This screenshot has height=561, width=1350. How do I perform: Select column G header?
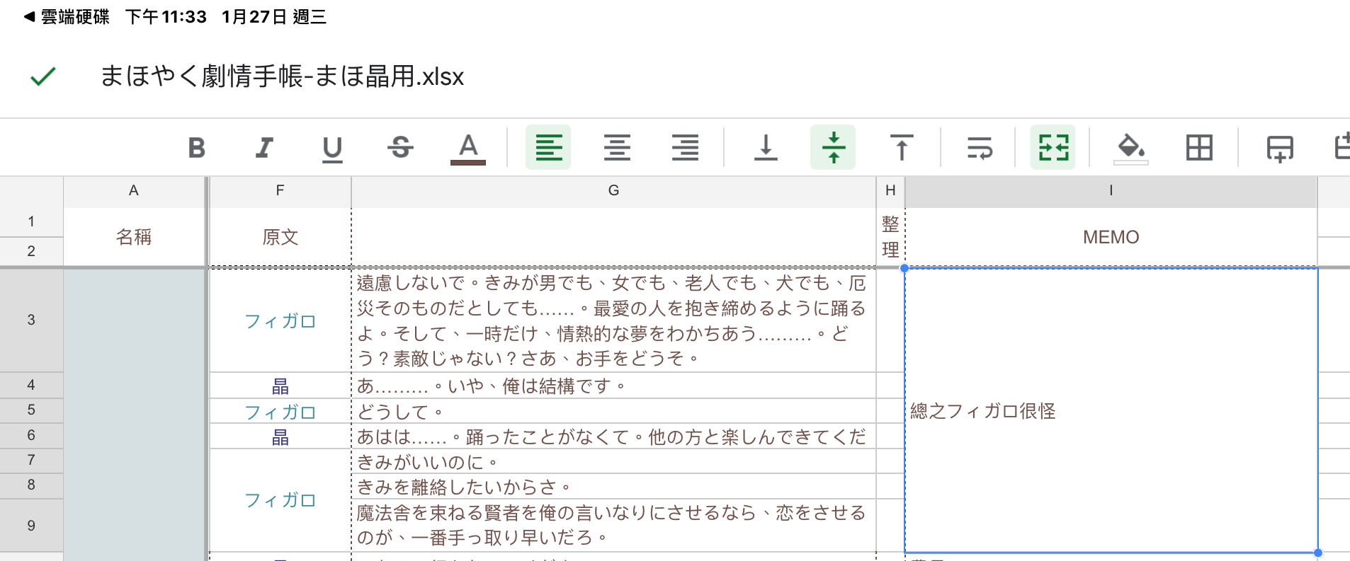click(613, 190)
